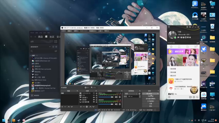Select 雀魂麻将(MahjongSoul) in Steam list
The height and width of the screenshot is (123, 219).
point(42,86)
